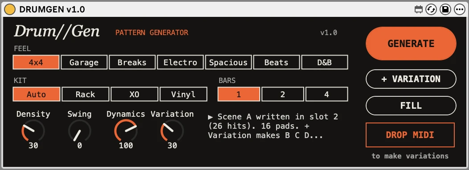Image resolution: width=469 pixels, height=170 pixels.
Task: Click the DRUMGEN v1.0 title bar text
Action: [52, 10]
